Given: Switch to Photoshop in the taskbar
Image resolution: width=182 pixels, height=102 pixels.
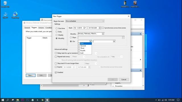Looking at the screenshot, I should tap(28, 100).
